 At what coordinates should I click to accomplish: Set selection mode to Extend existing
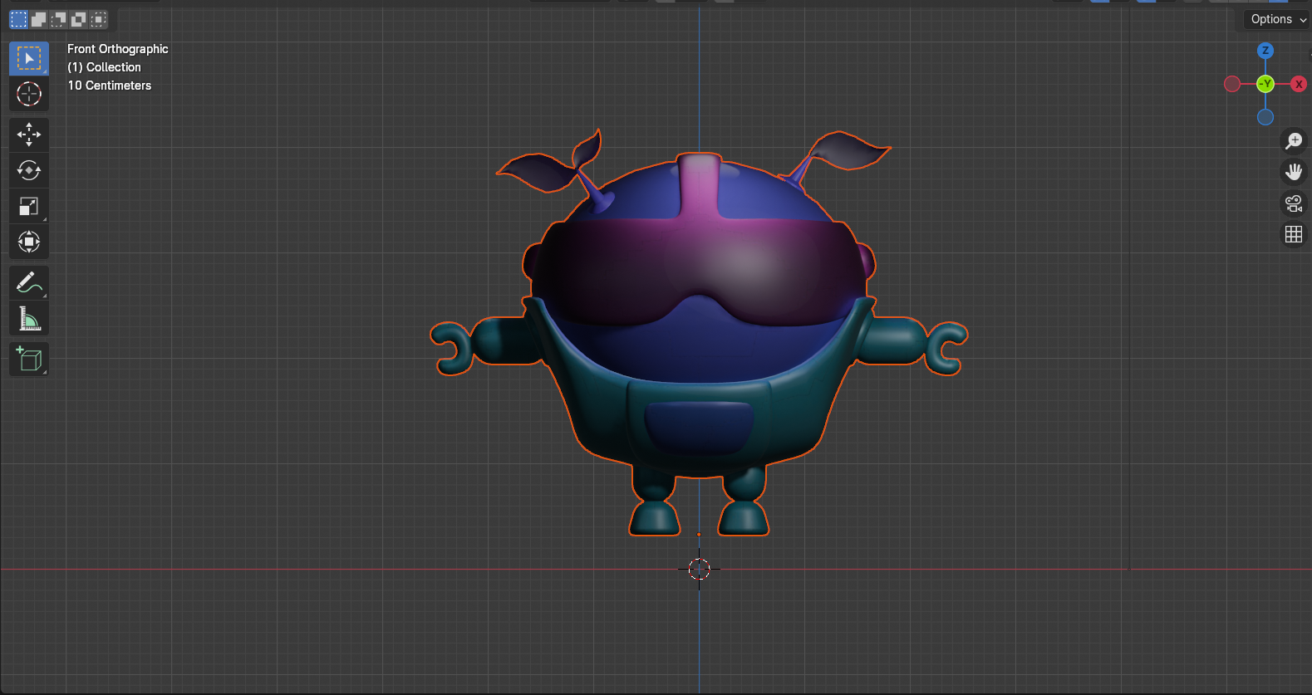pos(38,19)
